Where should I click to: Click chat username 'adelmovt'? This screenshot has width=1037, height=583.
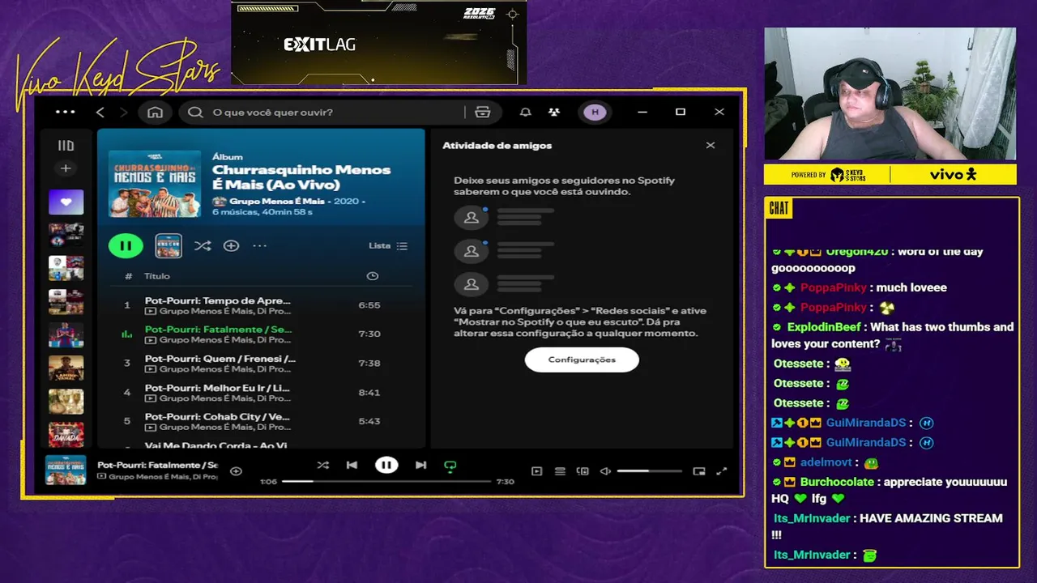point(826,462)
